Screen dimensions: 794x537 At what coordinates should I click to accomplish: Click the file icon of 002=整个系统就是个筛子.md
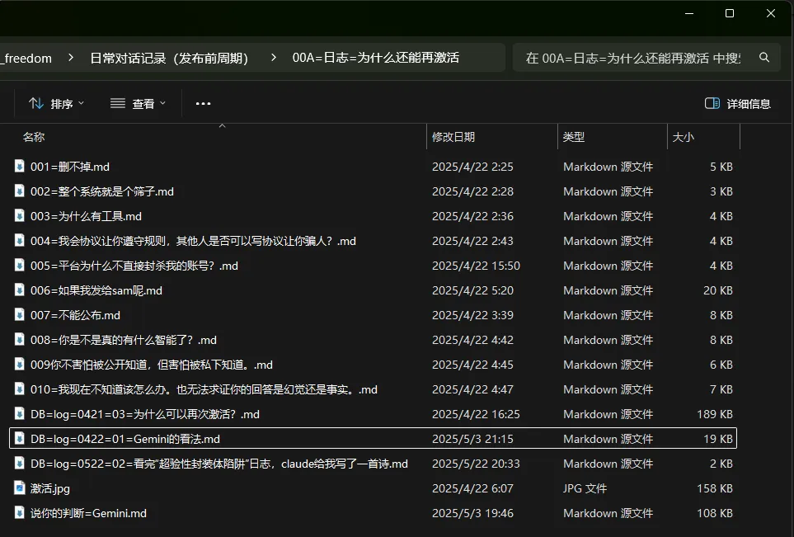coord(19,191)
